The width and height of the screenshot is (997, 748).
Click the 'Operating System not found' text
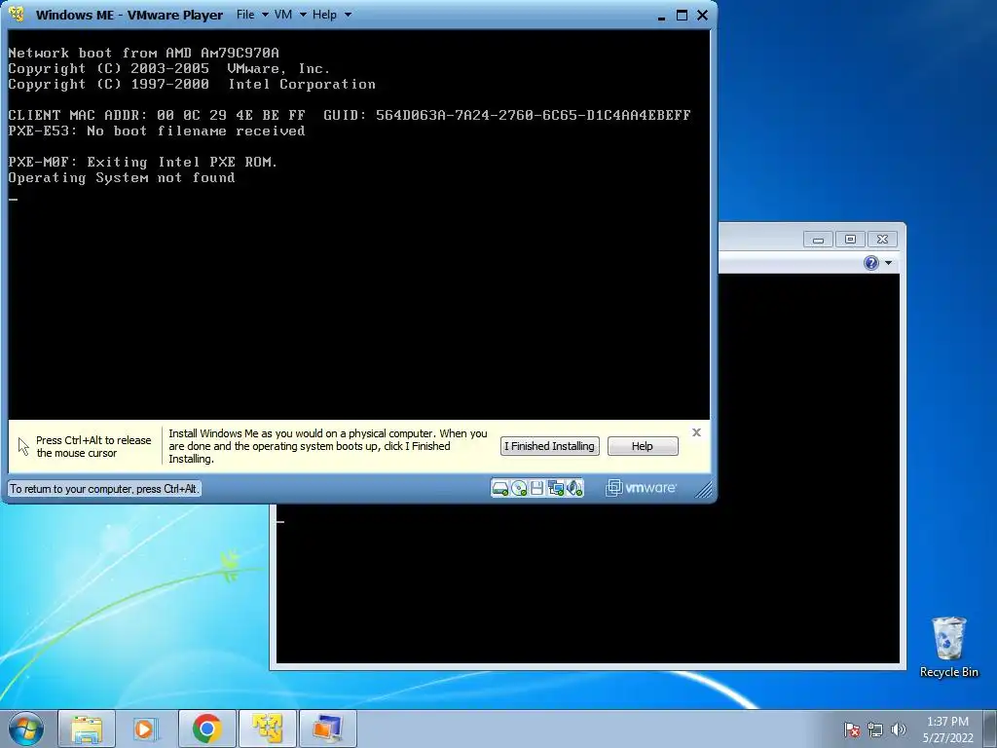tap(122, 178)
